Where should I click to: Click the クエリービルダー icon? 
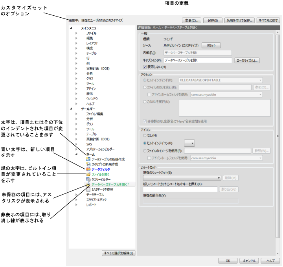click(88, 179)
